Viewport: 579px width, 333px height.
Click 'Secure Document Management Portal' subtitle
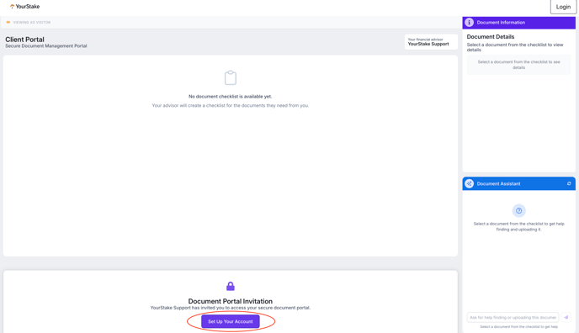coord(46,46)
